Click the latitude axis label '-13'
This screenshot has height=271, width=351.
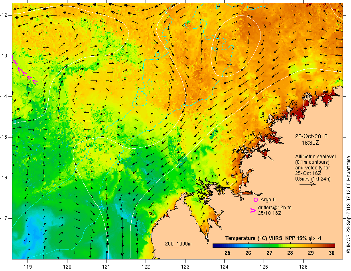pyautogui.click(x=4, y=56)
